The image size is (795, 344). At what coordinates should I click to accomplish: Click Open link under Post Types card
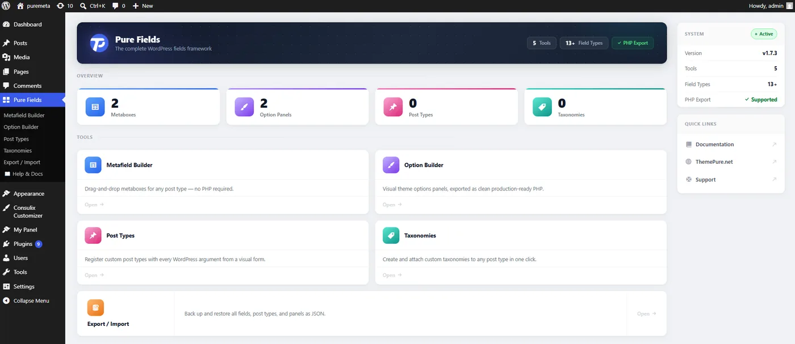94,275
